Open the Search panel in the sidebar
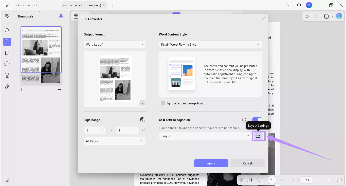The width and height of the screenshot is (346, 186). [7, 30]
